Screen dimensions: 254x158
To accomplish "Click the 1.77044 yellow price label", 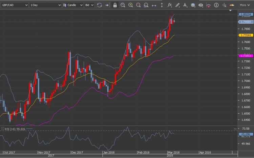I will coord(246,35).
